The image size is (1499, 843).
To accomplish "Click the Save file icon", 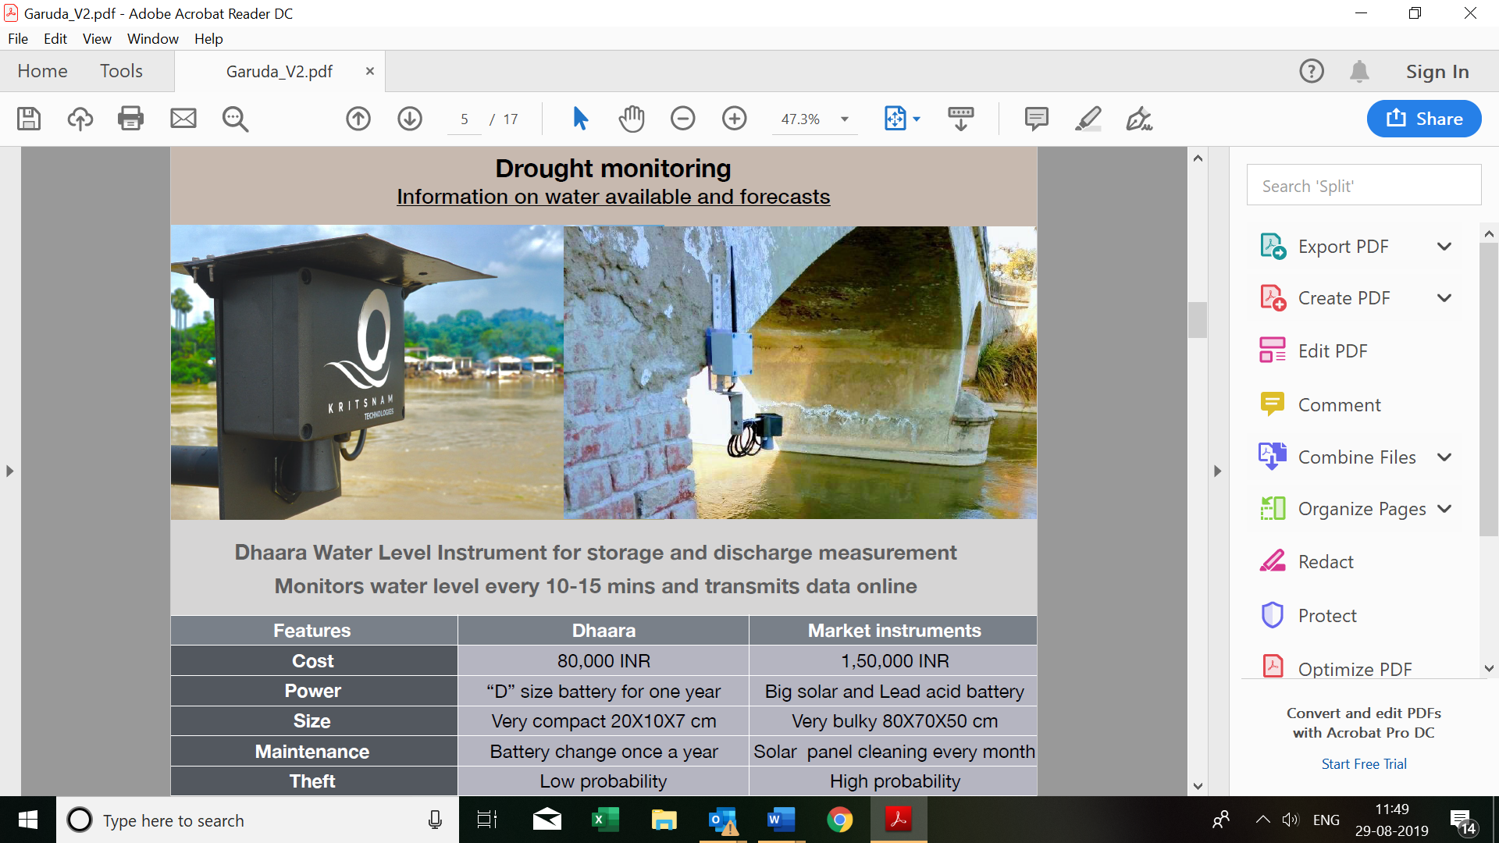I will (29, 119).
